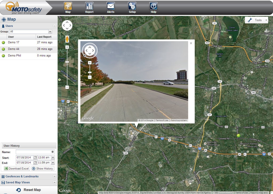
Task: Click the map pan control circle
Action: click(x=67, y=25)
